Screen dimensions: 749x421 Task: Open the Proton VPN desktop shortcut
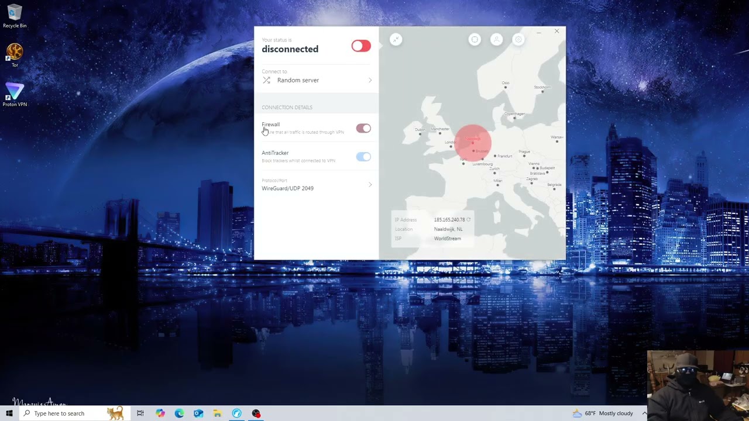point(15,95)
